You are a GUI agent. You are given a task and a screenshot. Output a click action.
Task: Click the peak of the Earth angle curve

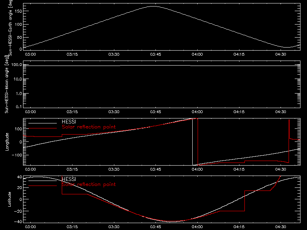click(154, 7)
